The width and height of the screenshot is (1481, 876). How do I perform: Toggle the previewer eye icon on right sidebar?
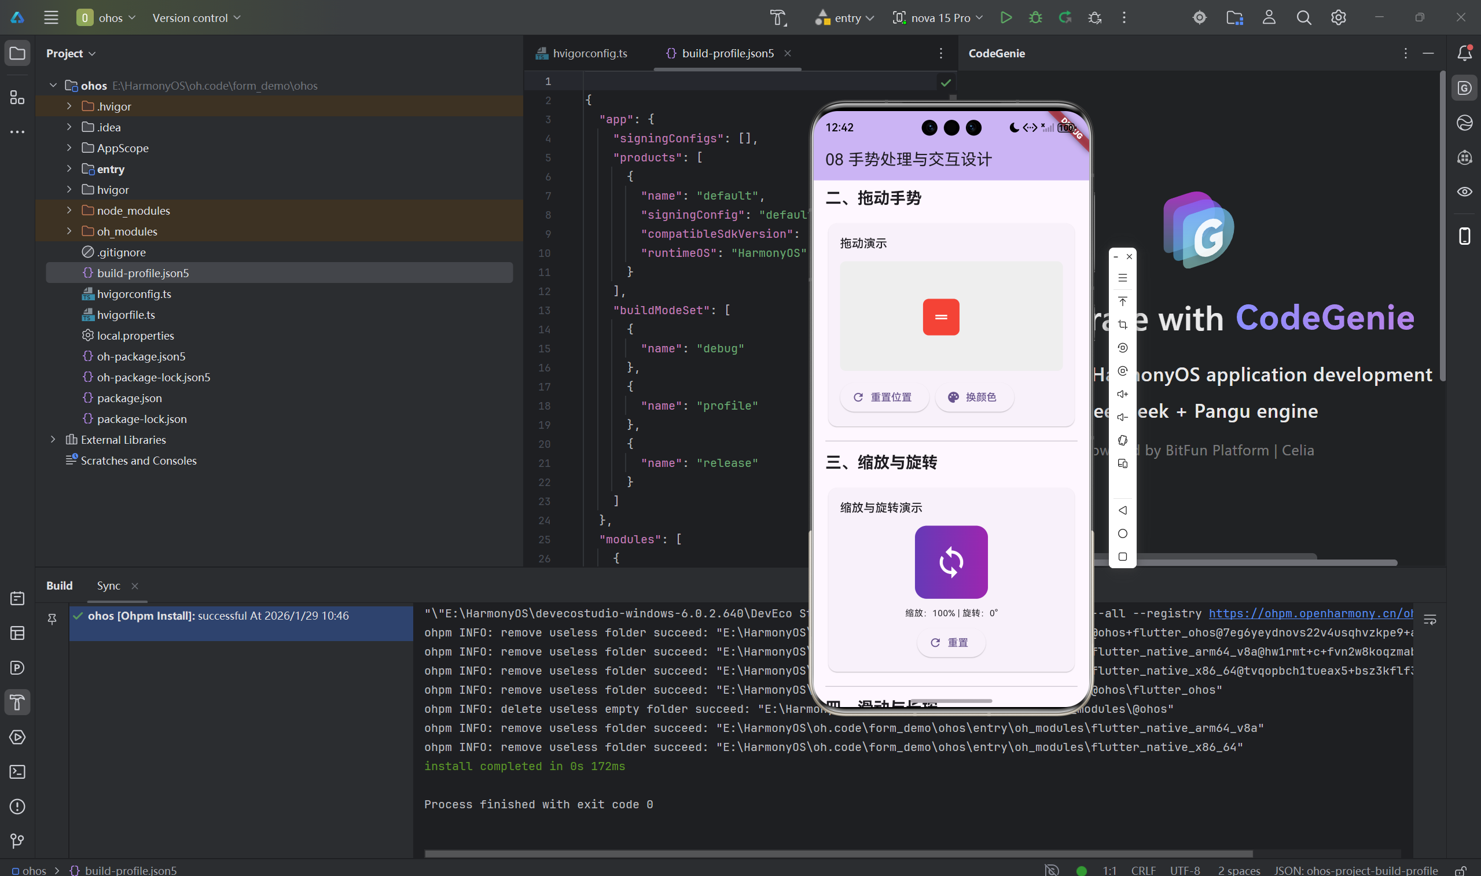pyautogui.click(x=1464, y=192)
